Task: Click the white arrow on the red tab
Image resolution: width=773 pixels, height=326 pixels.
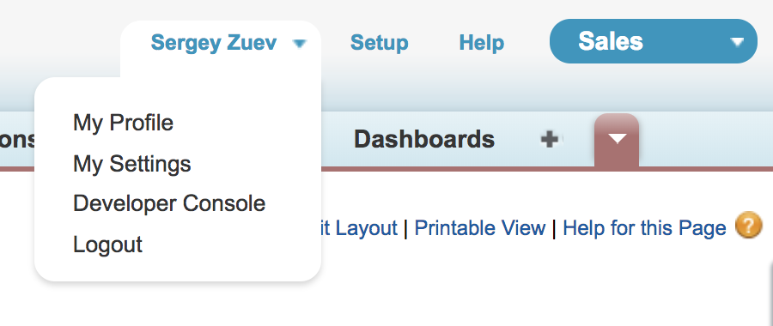Action: (x=617, y=139)
